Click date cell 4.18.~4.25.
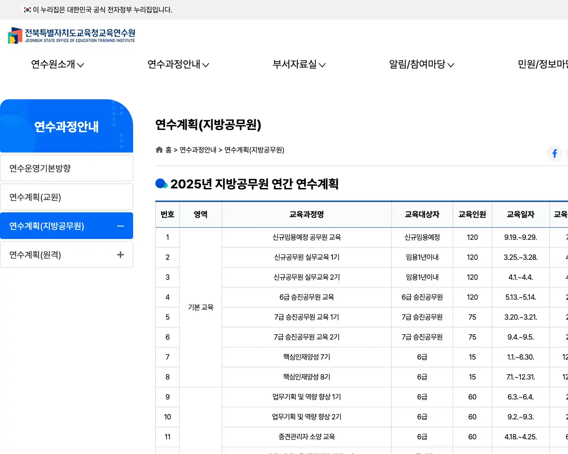The image size is (568, 454). point(521,437)
